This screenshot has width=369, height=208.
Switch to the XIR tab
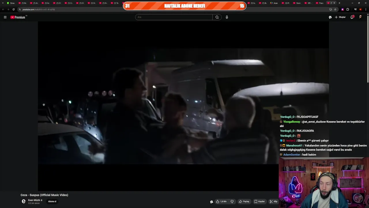[308, 3]
